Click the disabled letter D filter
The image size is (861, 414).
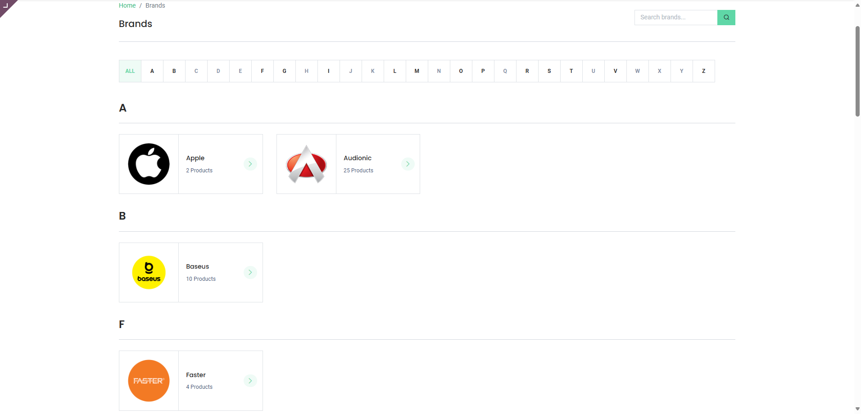click(x=218, y=71)
